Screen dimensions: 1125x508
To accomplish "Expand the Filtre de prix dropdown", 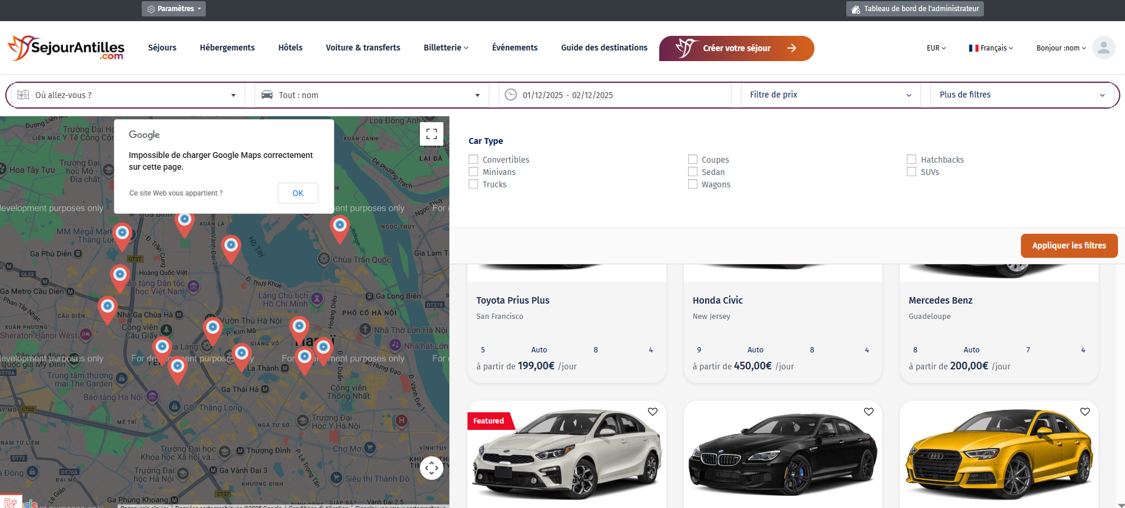I will (830, 95).
